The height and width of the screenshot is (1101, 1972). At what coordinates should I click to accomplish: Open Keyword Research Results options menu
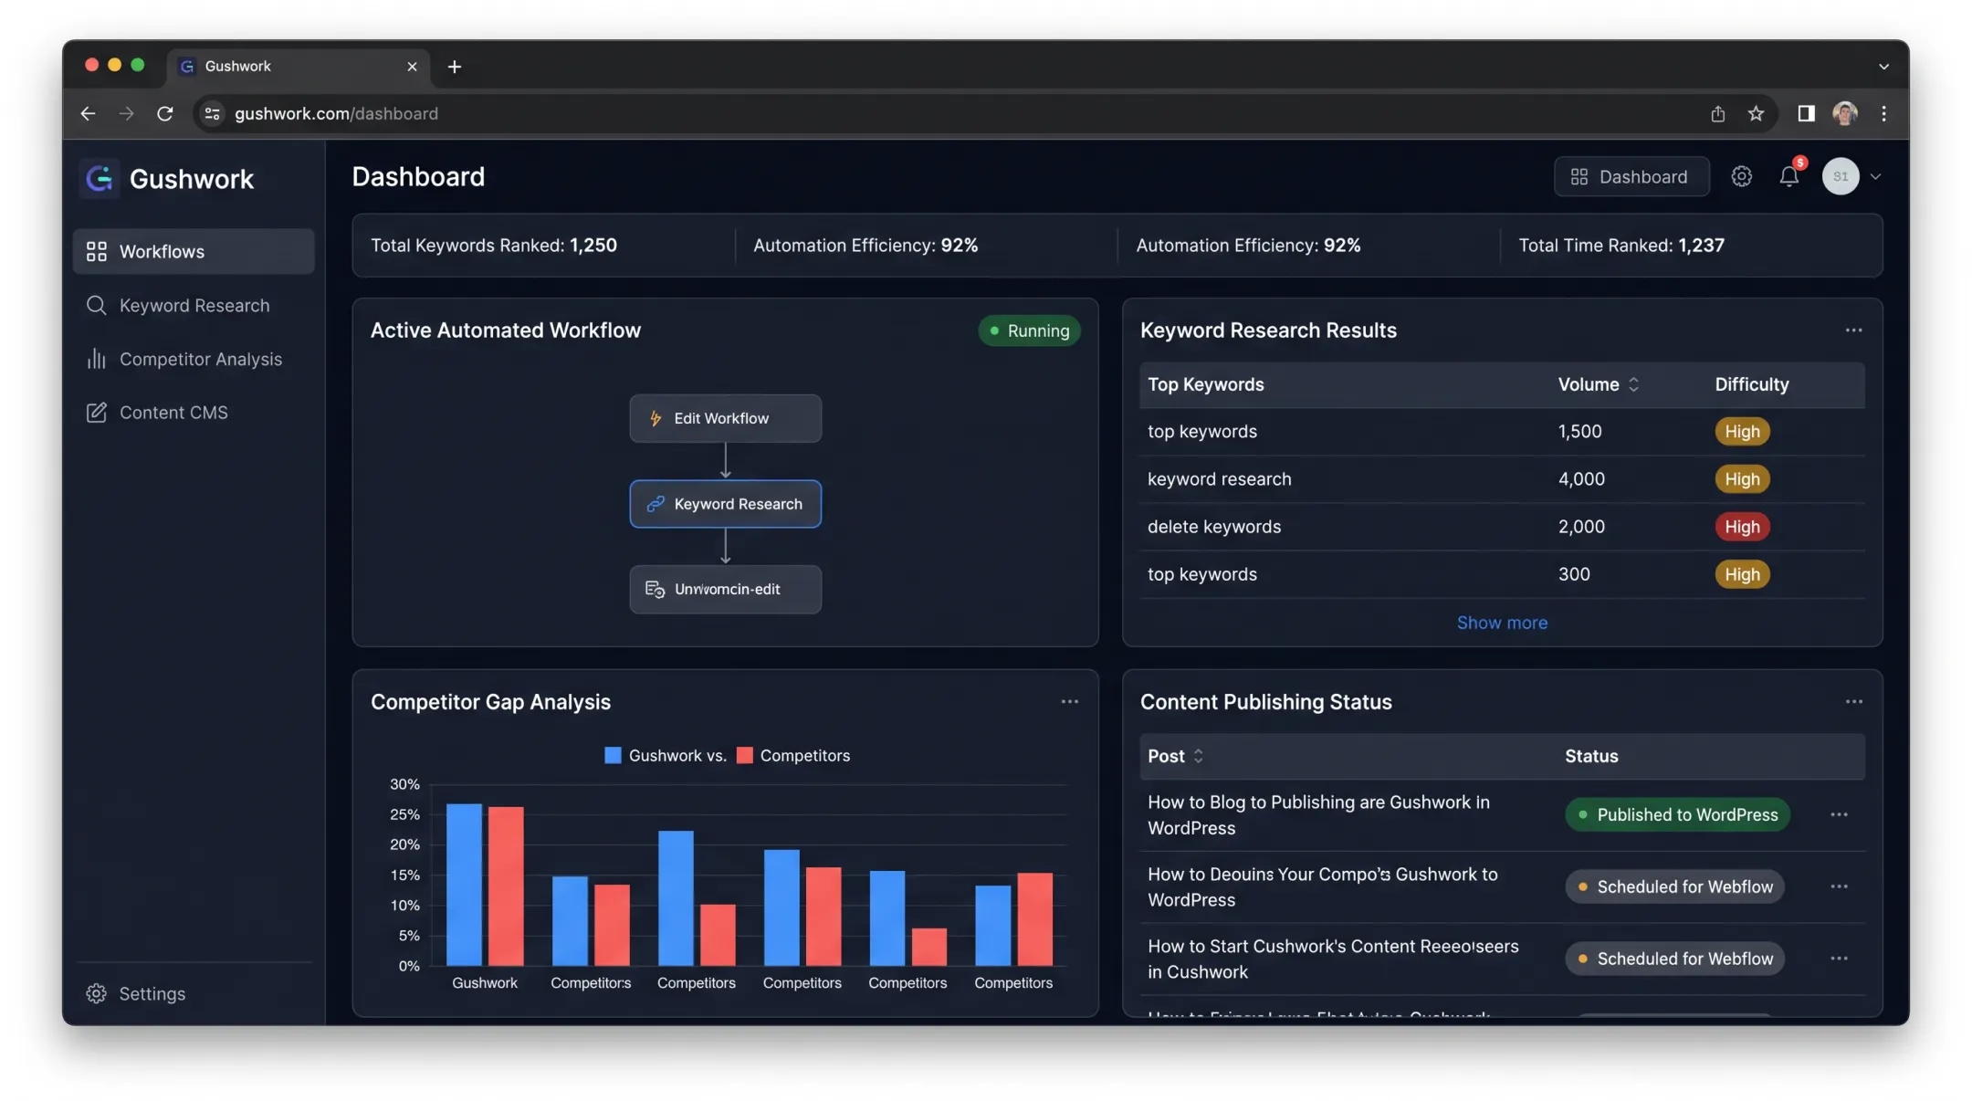[x=1853, y=330]
